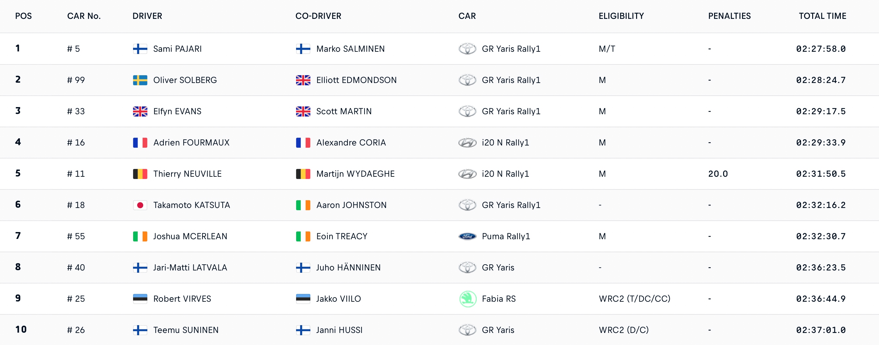This screenshot has height=345, width=879.
Task: Click the ELIGIBILITY column header
Action: (x=621, y=16)
